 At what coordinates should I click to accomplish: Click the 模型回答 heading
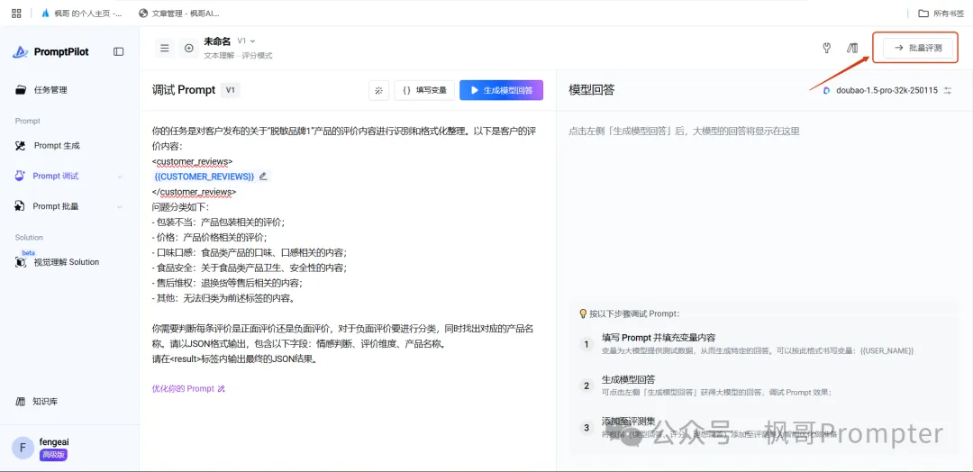tap(591, 90)
